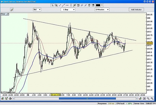The width and height of the screenshot is (156, 105).
Task: Select the vertical line tool
Action: coord(71,5)
